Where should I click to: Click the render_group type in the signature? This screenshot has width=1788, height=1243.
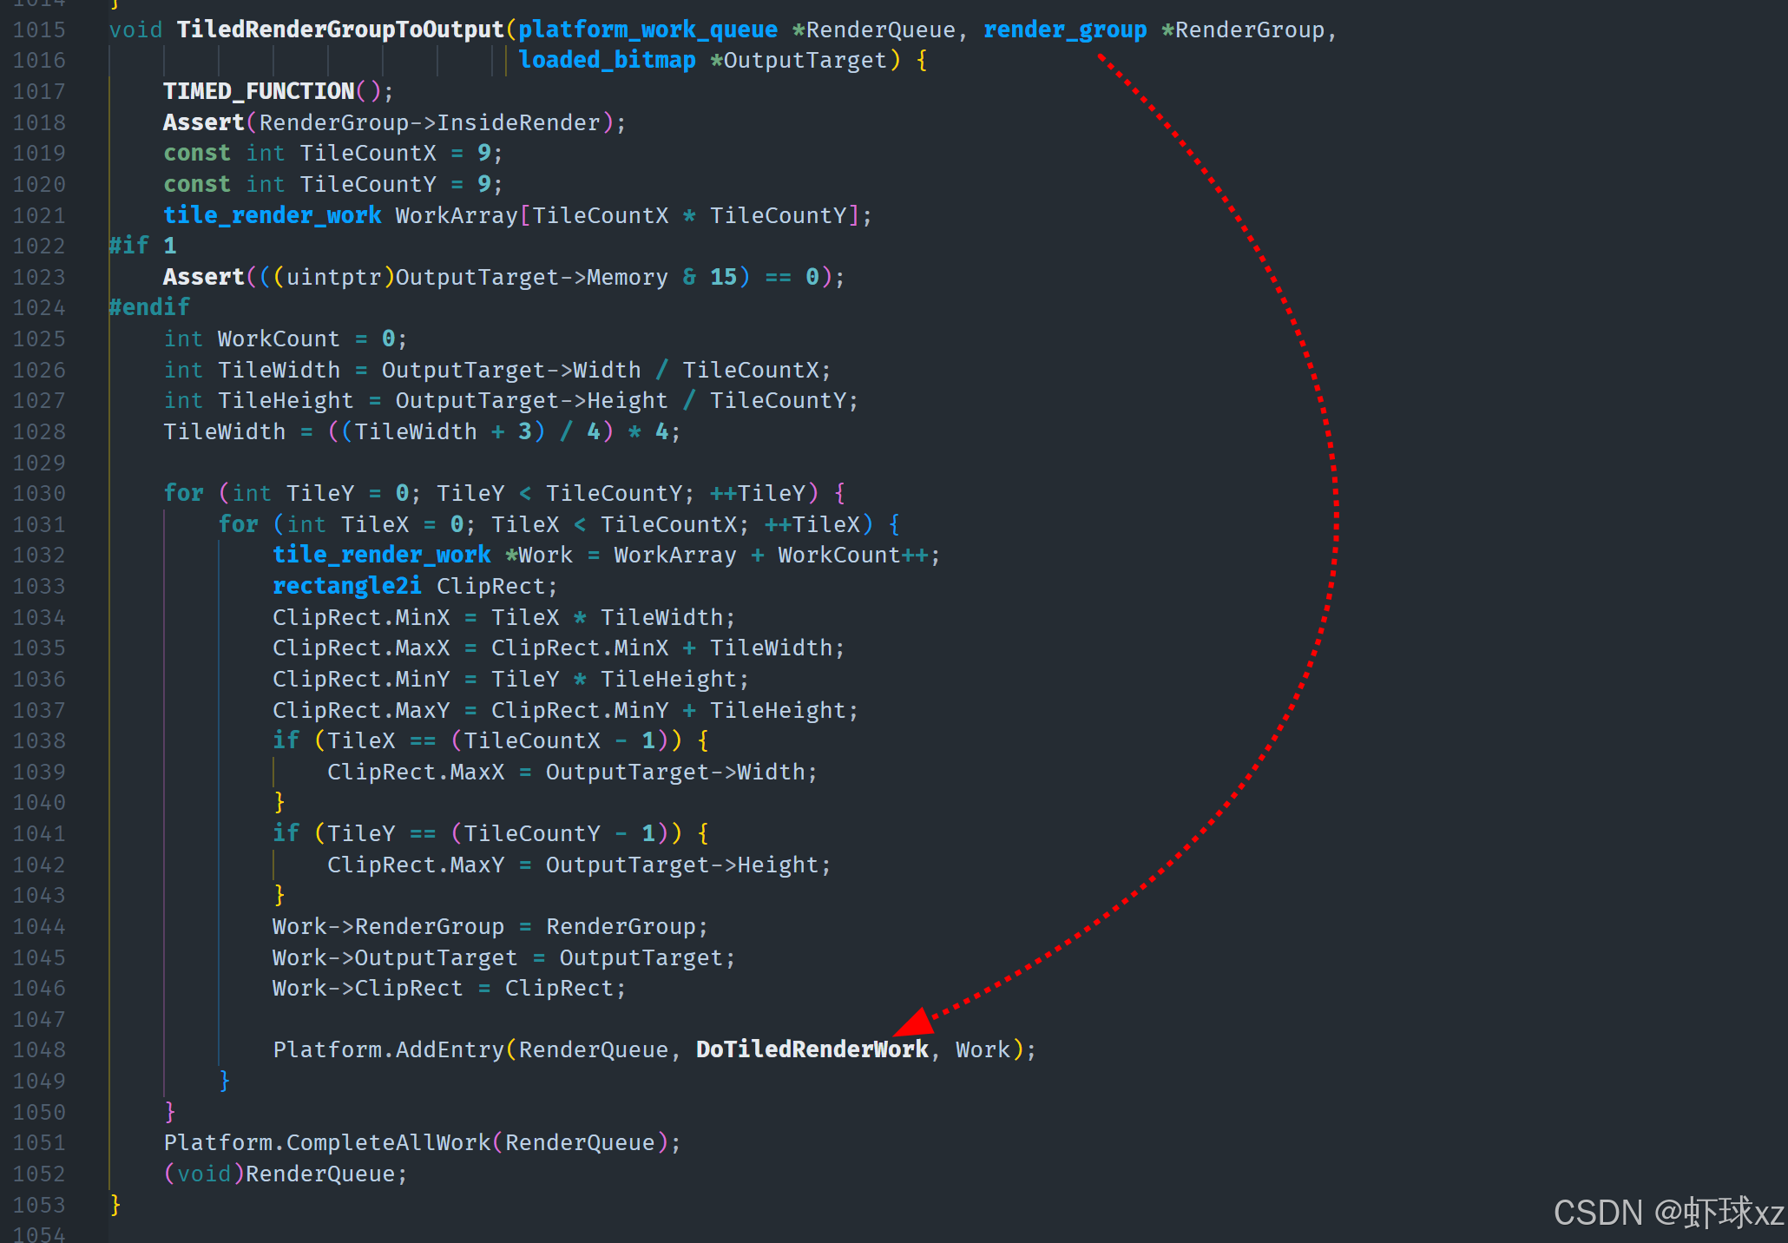point(1064,30)
